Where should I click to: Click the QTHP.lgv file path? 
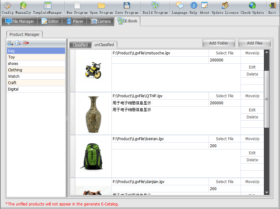point(138,96)
